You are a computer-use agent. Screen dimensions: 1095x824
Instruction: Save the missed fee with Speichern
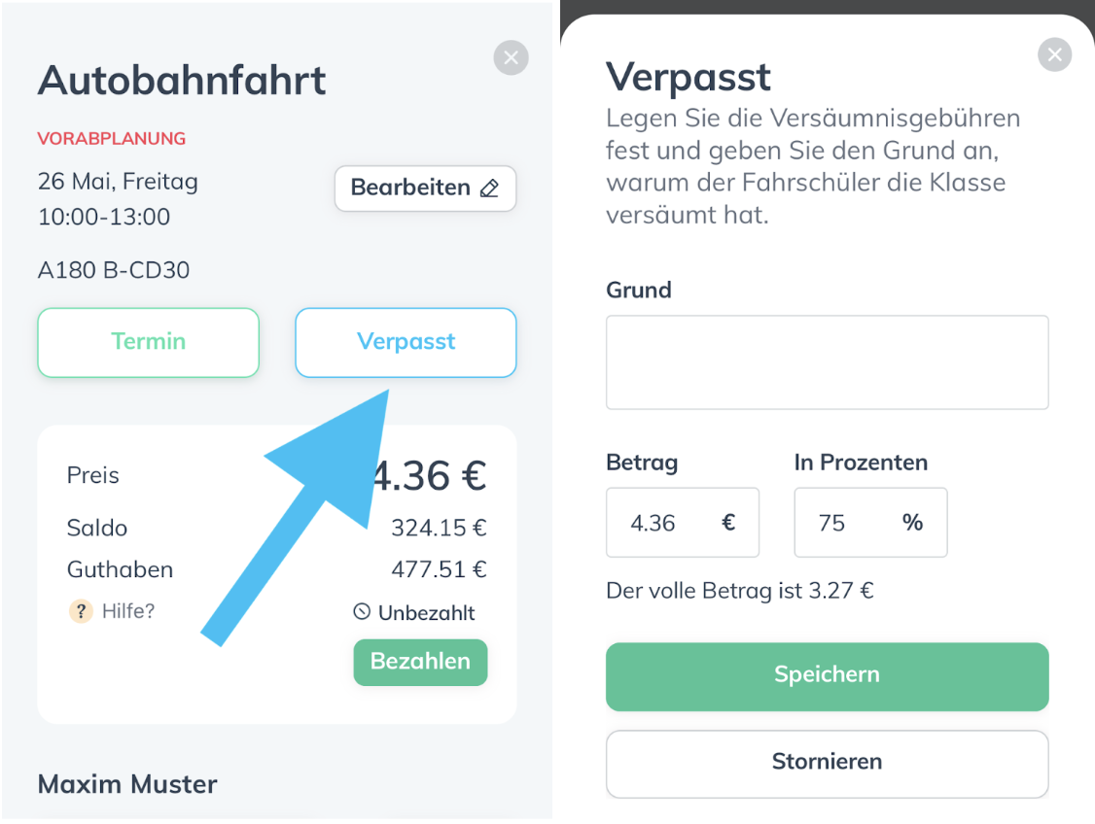point(827,676)
